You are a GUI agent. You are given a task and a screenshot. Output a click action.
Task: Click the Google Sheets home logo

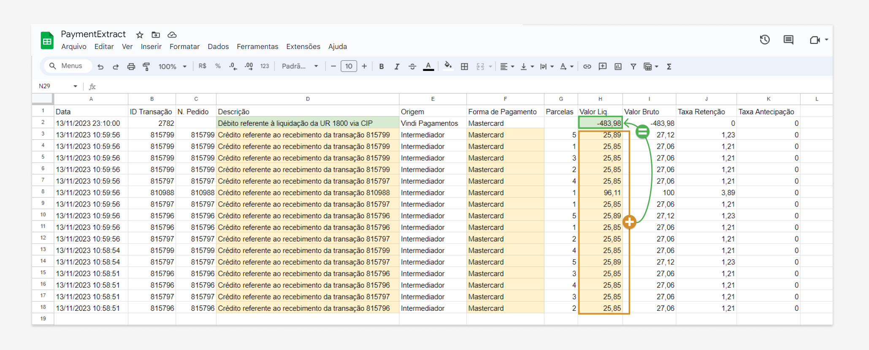47,41
